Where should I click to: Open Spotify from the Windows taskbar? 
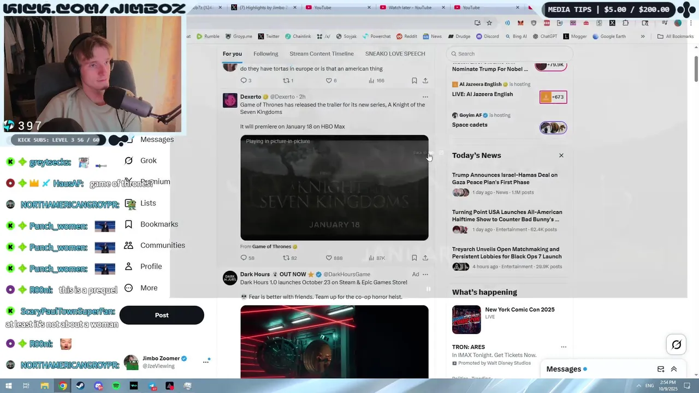tap(116, 386)
